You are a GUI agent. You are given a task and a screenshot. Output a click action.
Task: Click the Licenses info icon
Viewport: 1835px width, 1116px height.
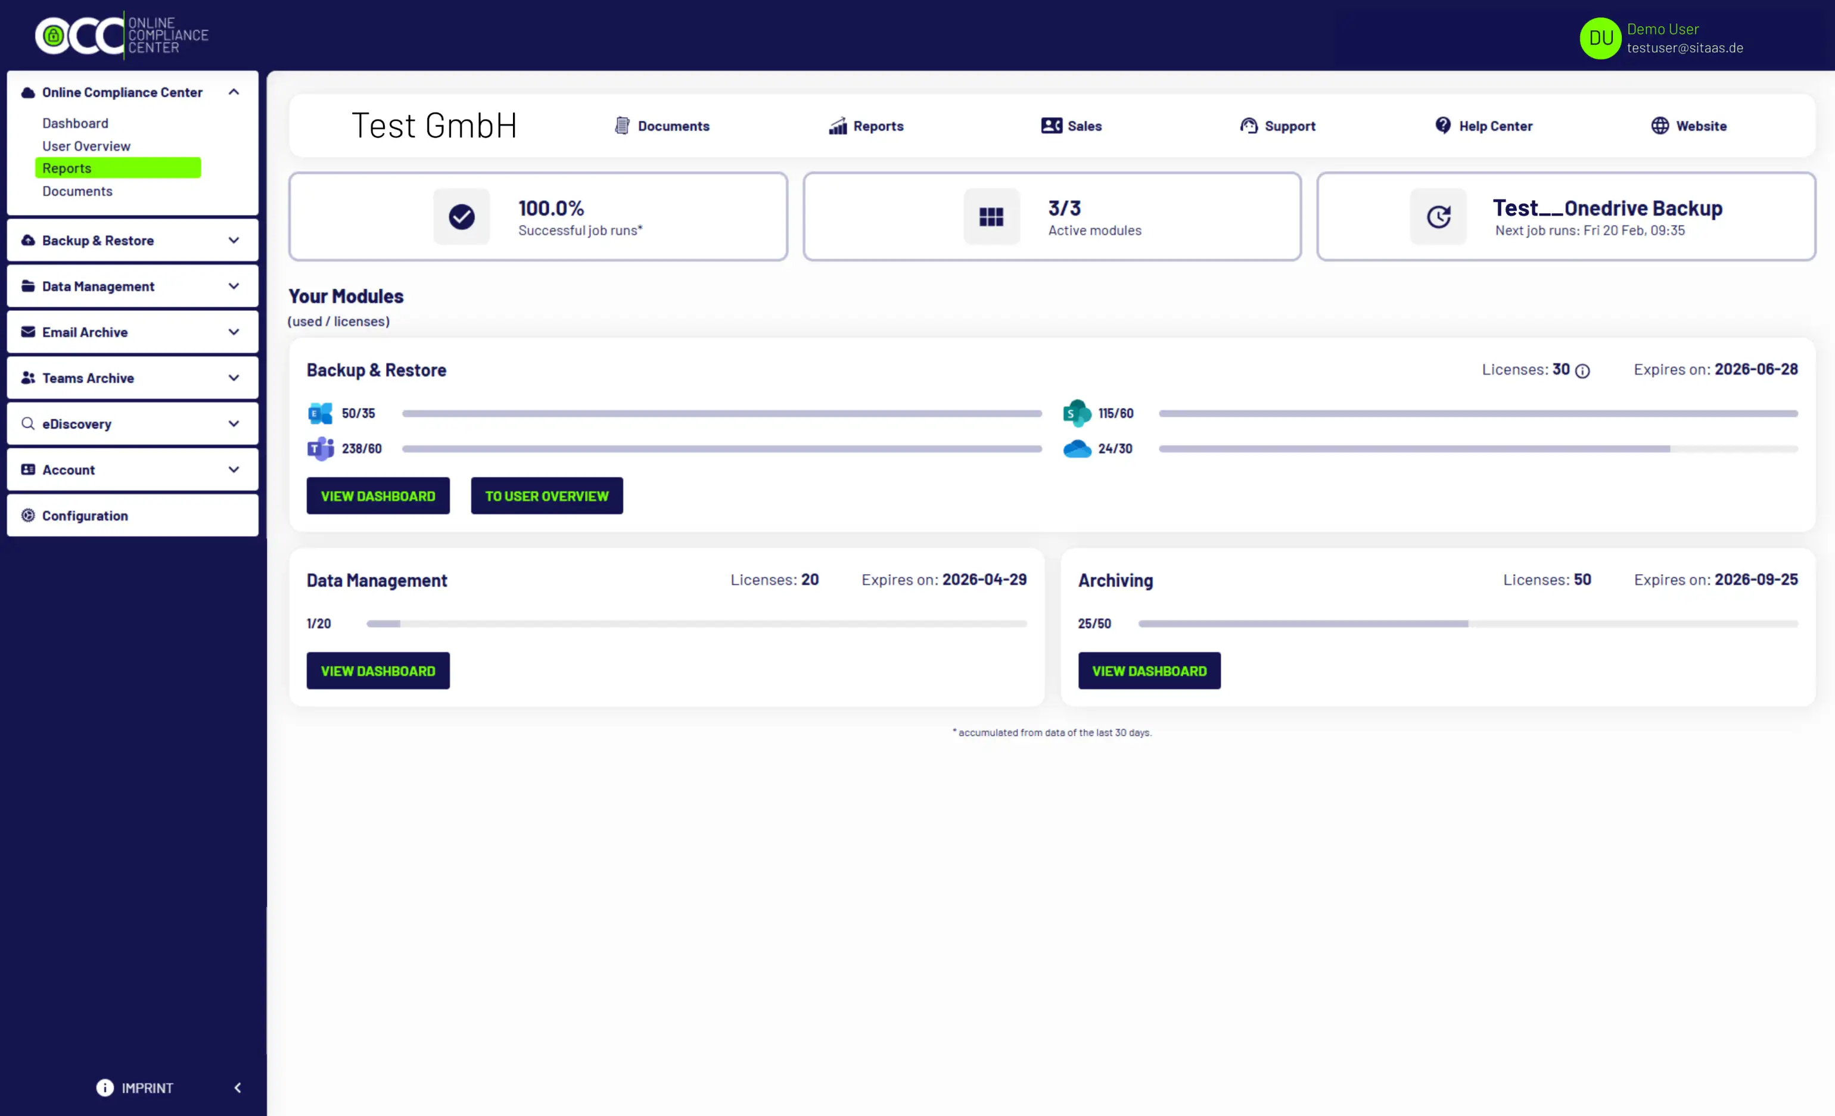[x=1582, y=371]
